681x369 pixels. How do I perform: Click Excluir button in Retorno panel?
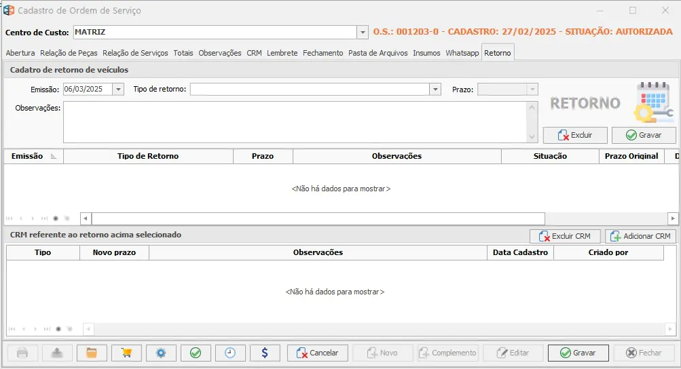point(574,135)
